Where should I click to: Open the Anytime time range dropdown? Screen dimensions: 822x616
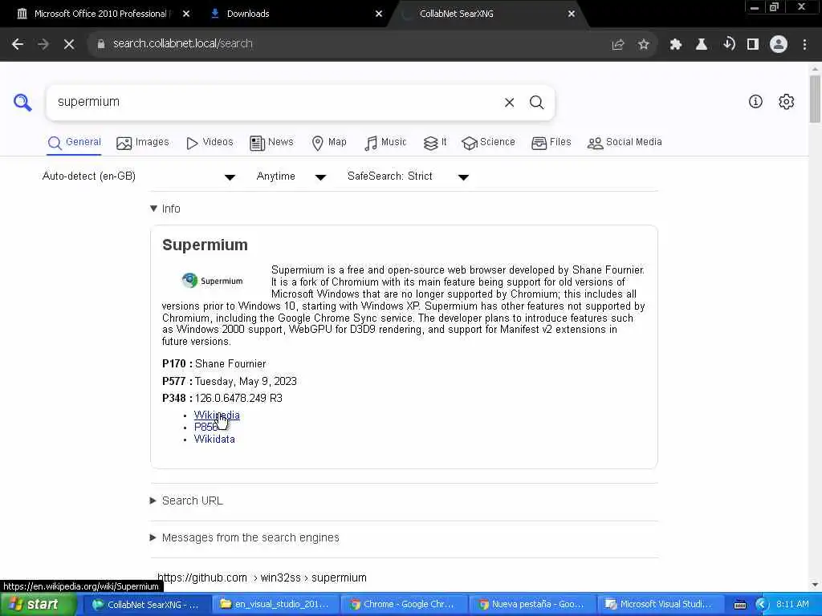click(x=291, y=176)
